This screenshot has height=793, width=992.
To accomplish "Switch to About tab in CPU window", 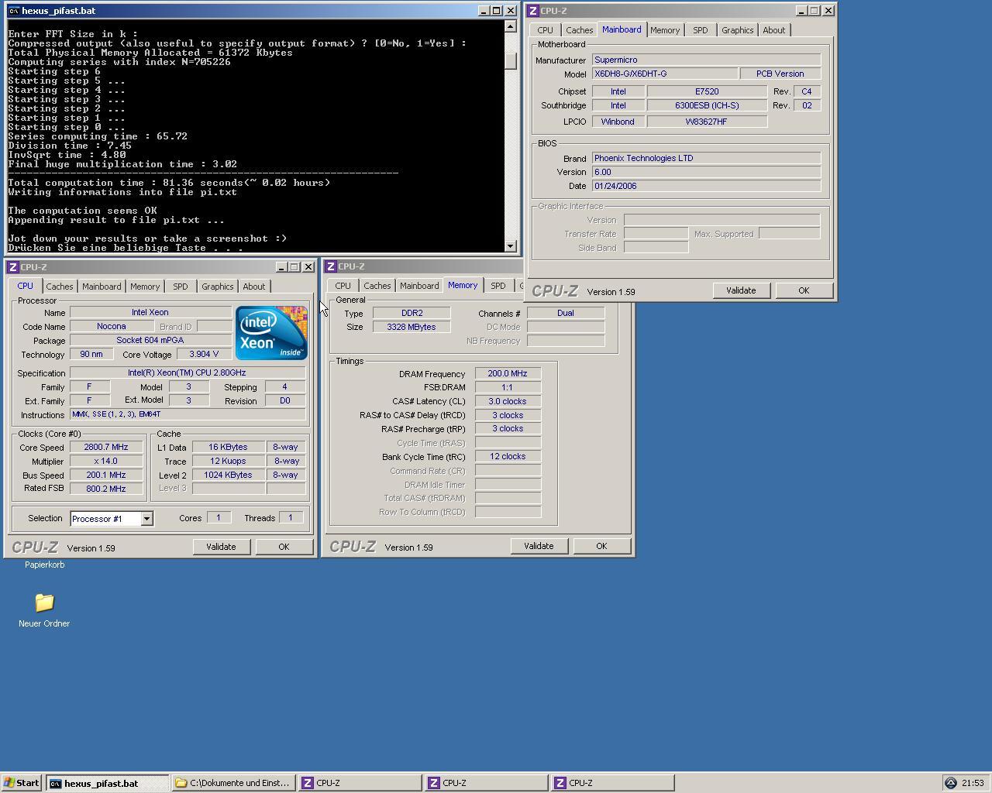I will 253,287.
